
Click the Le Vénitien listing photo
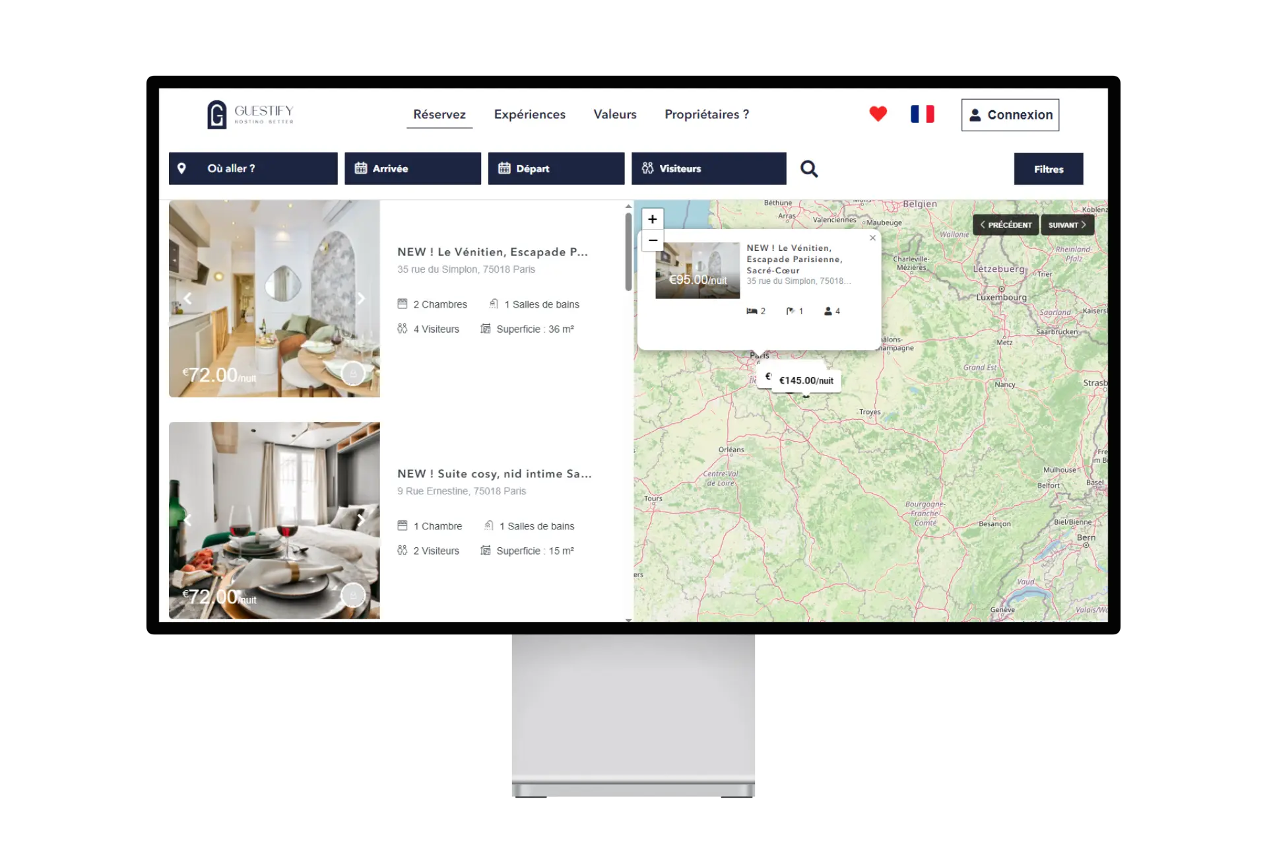pyautogui.click(x=275, y=298)
